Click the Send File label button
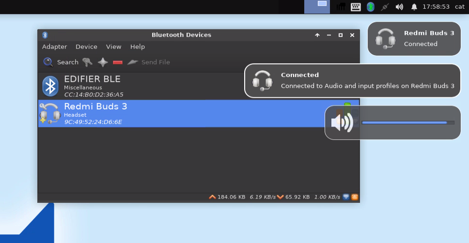This screenshot has width=469, height=243. tap(156, 62)
